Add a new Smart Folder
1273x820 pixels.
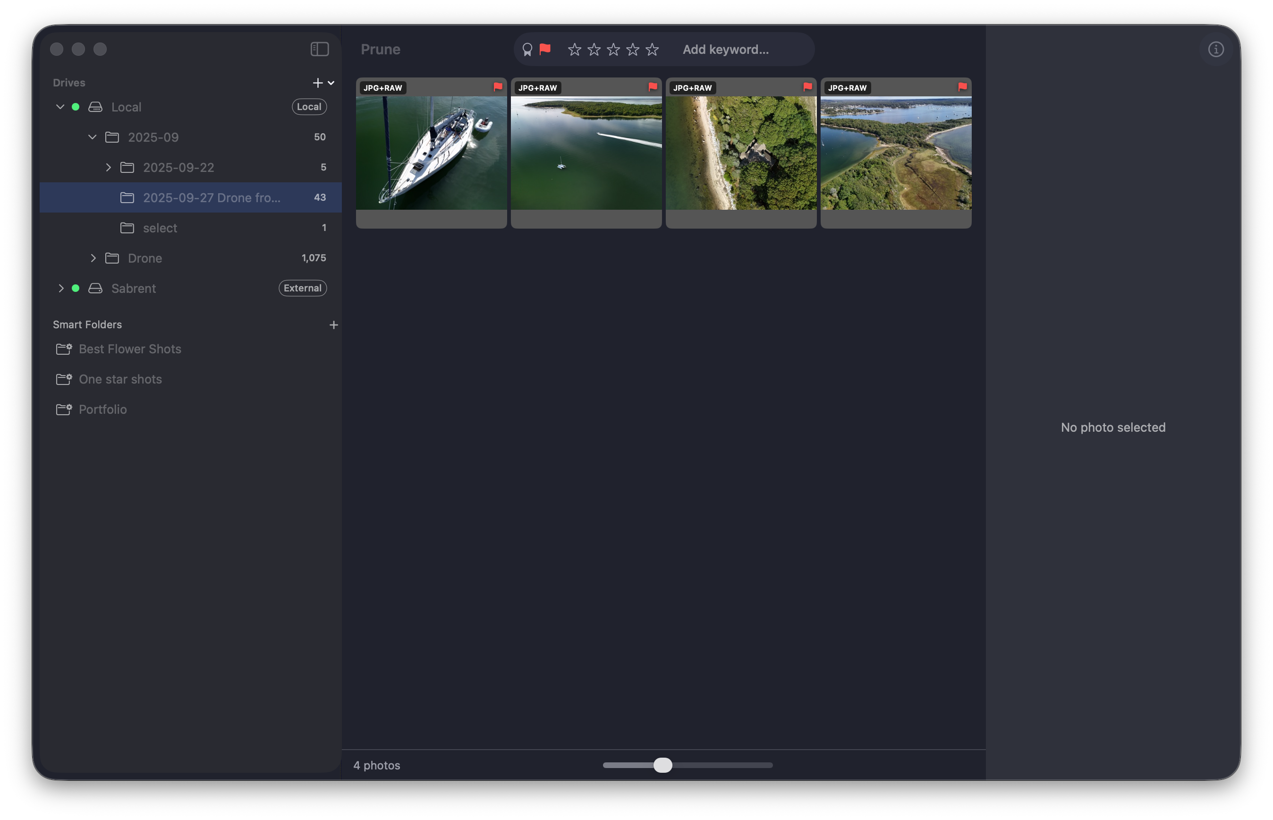click(x=333, y=325)
